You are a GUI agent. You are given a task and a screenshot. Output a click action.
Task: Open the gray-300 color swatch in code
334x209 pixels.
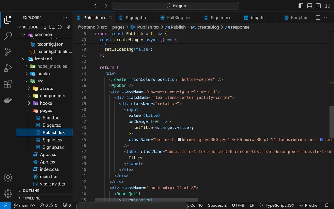pos(179,139)
